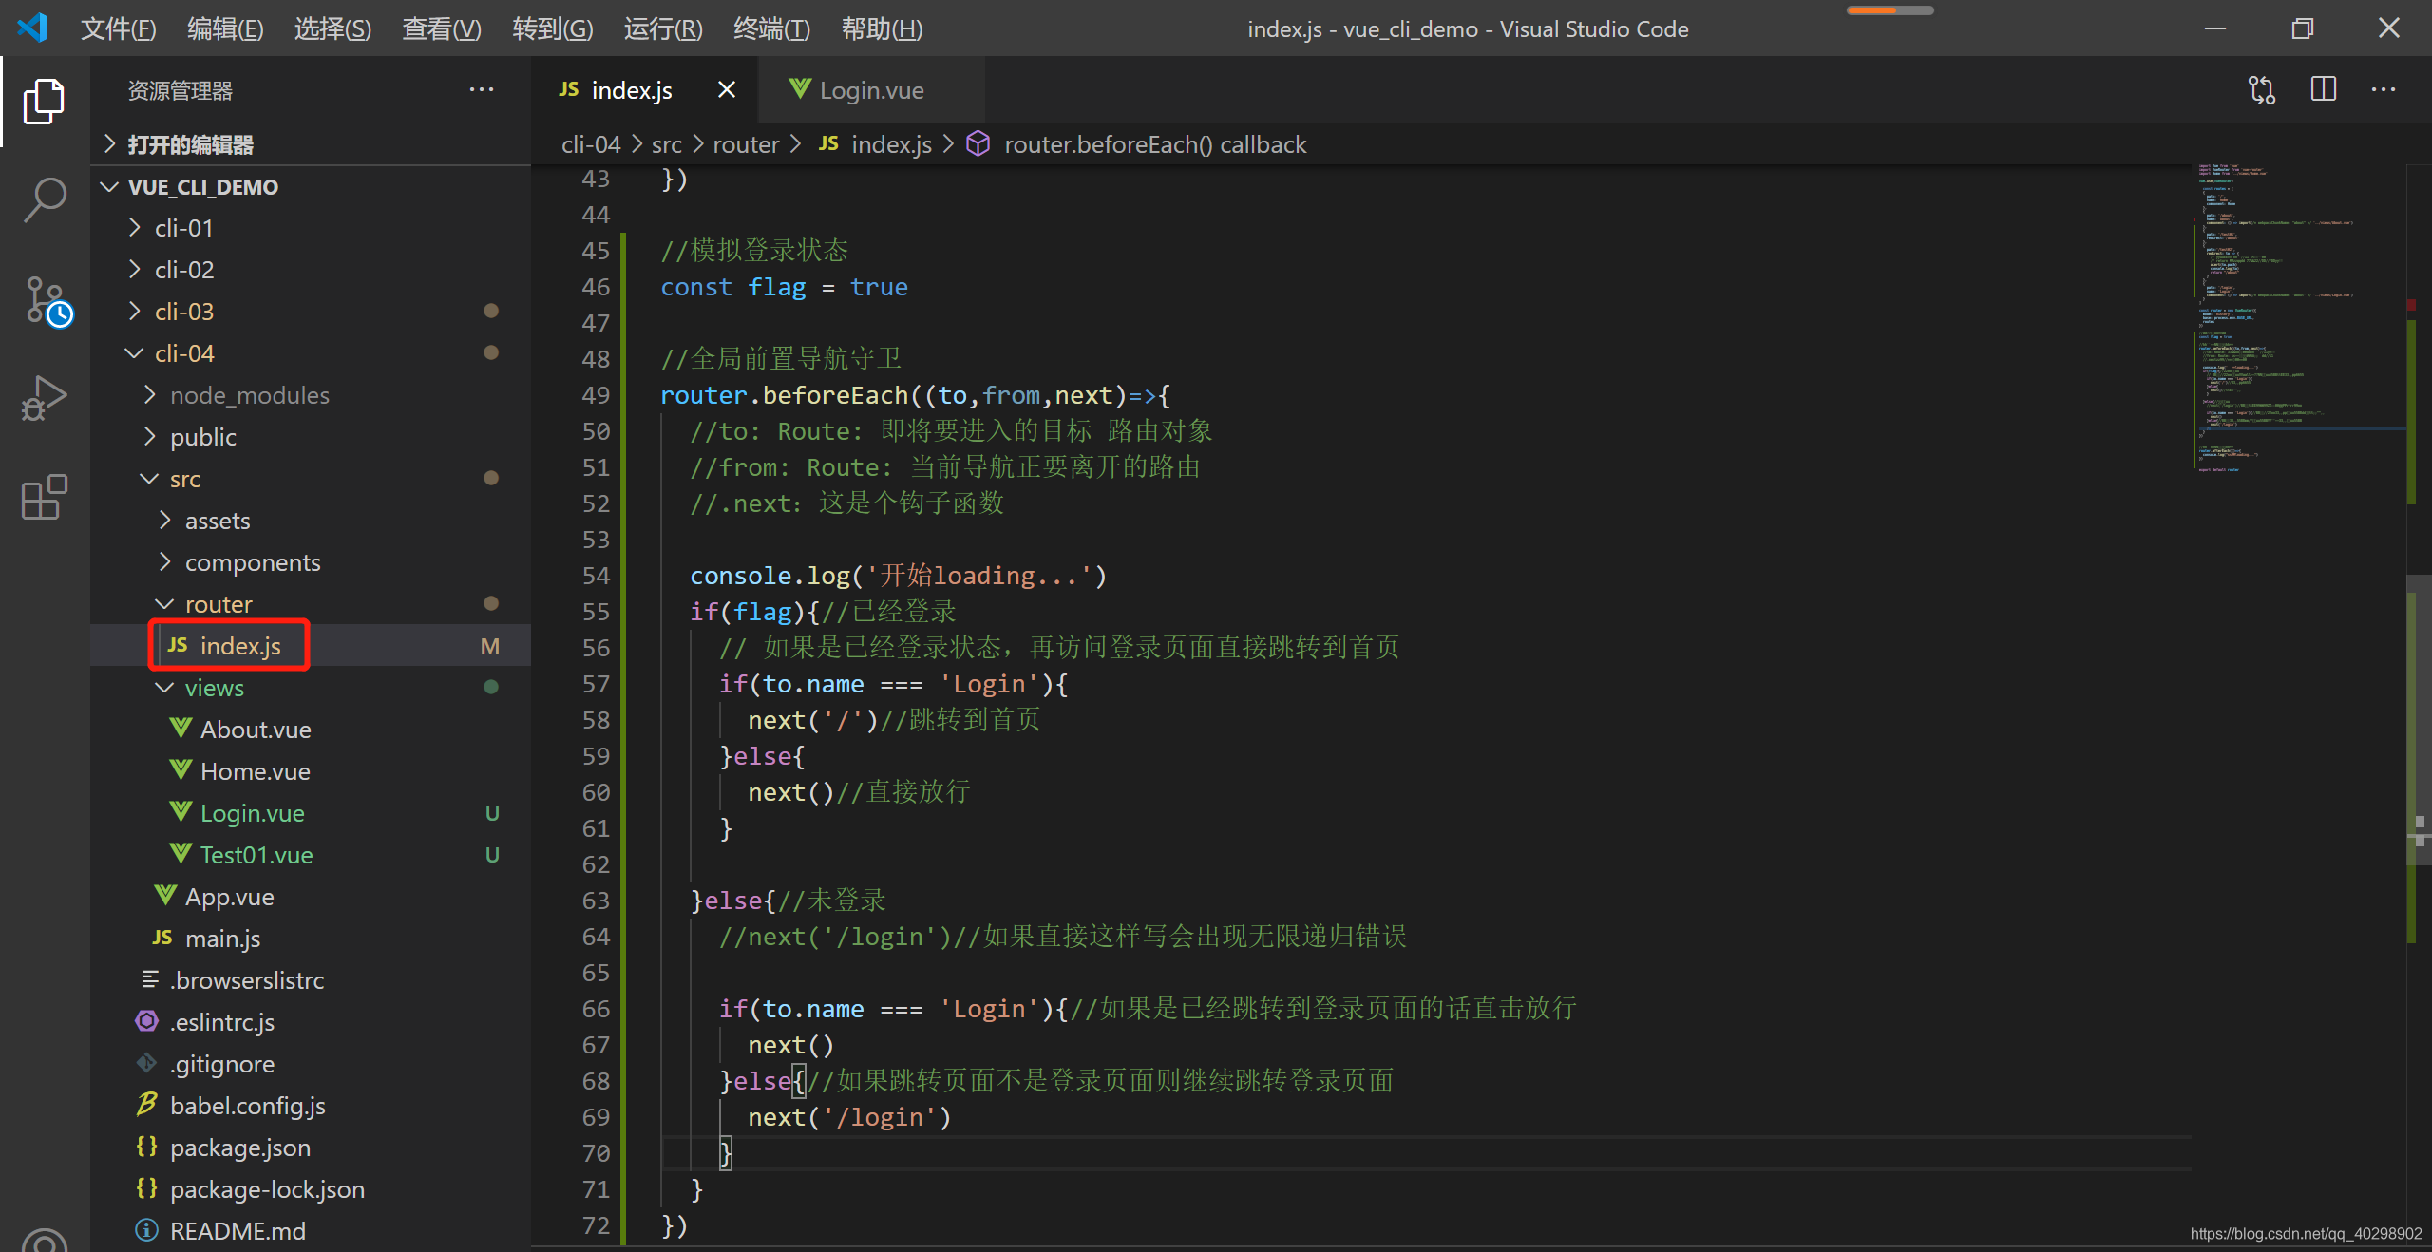Image resolution: width=2432 pixels, height=1252 pixels.
Task: Split the editor to the right
Action: [x=2323, y=90]
